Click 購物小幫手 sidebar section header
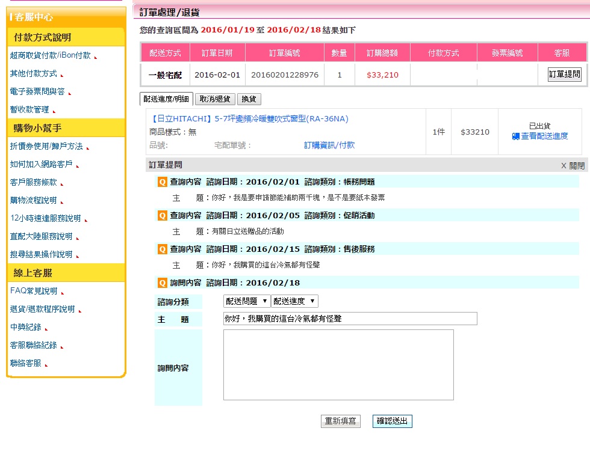 click(66, 128)
